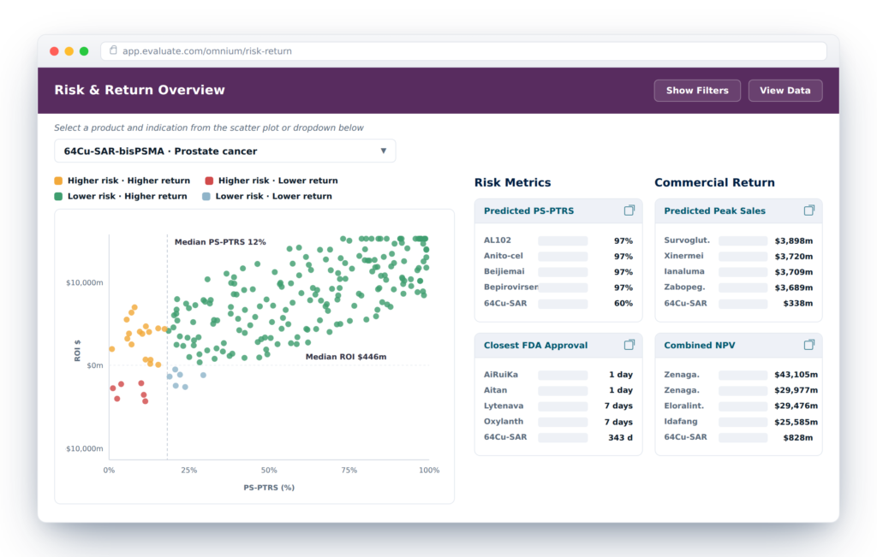Click the browser address bar URL
Image resolution: width=877 pixels, height=557 pixels.
point(207,50)
